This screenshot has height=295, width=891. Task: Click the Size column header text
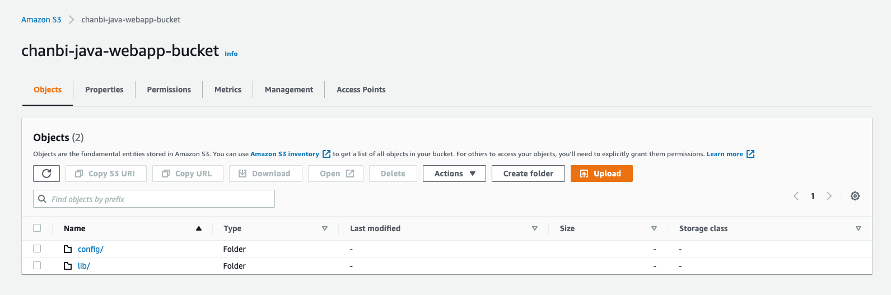coord(567,228)
